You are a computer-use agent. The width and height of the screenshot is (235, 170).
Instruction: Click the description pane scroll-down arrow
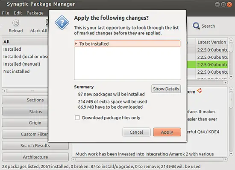231,153
